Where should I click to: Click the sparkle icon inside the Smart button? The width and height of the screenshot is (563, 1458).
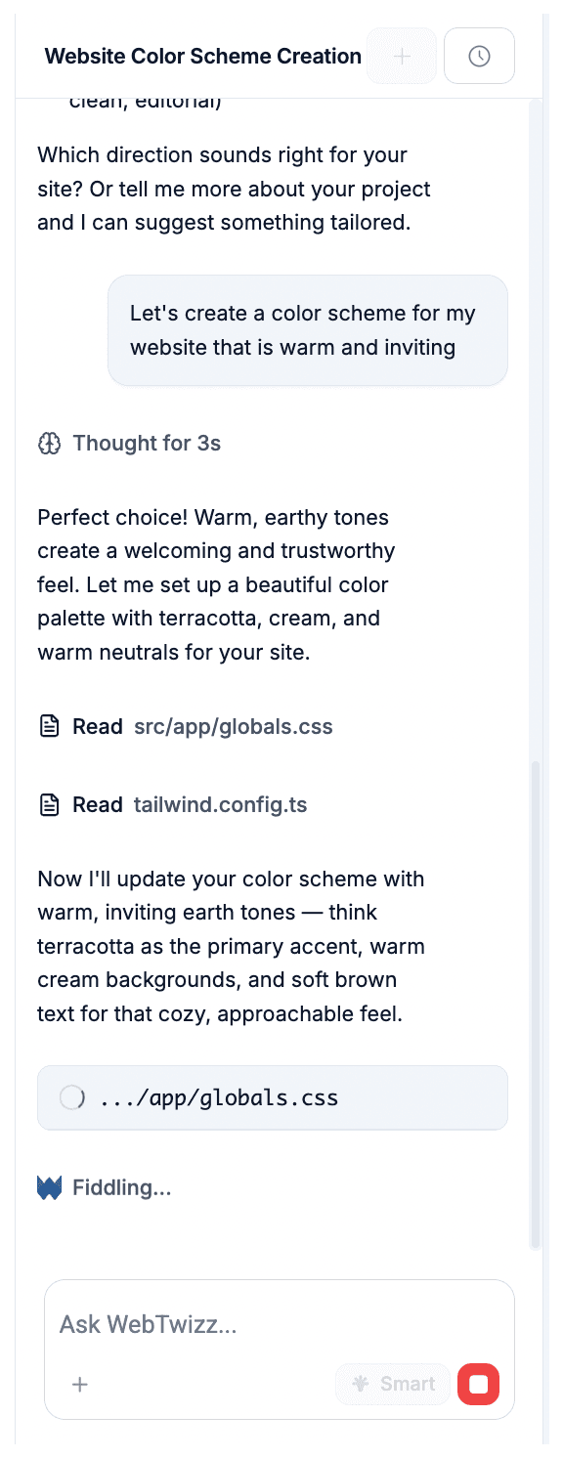click(361, 1384)
